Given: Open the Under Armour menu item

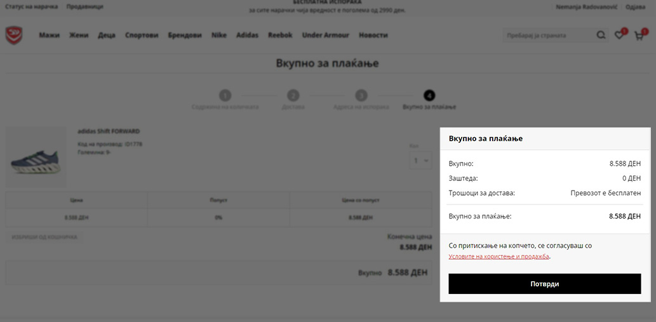Looking at the screenshot, I should (x=326, y=35).
